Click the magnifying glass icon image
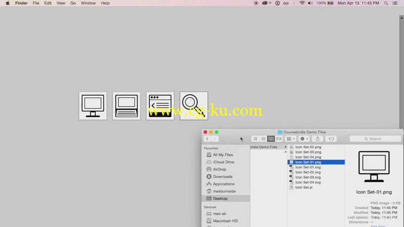 (194, 106)
